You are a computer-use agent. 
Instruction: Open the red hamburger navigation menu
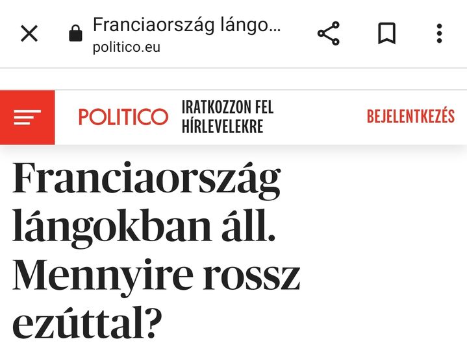[27, 117]
